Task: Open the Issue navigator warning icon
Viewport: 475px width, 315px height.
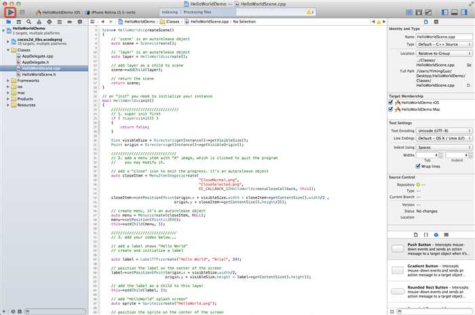Action: click(39, 22)
